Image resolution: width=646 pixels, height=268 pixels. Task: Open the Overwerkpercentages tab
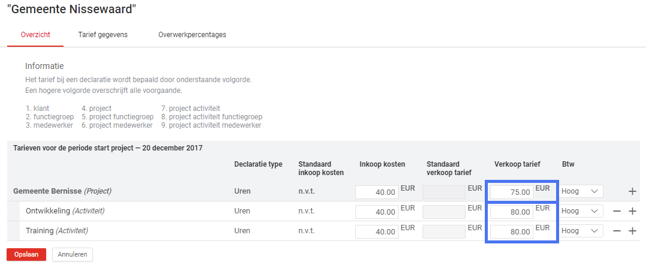point(192,35)
